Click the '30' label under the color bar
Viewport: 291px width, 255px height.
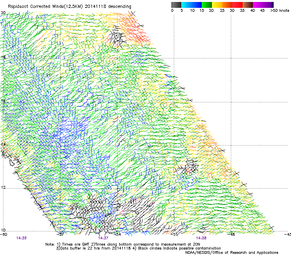point(232,11)
